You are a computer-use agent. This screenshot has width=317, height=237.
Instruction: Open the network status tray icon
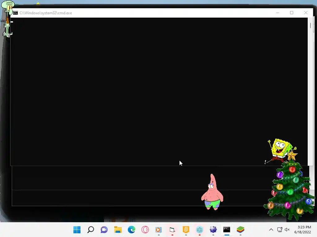[280, 230]
